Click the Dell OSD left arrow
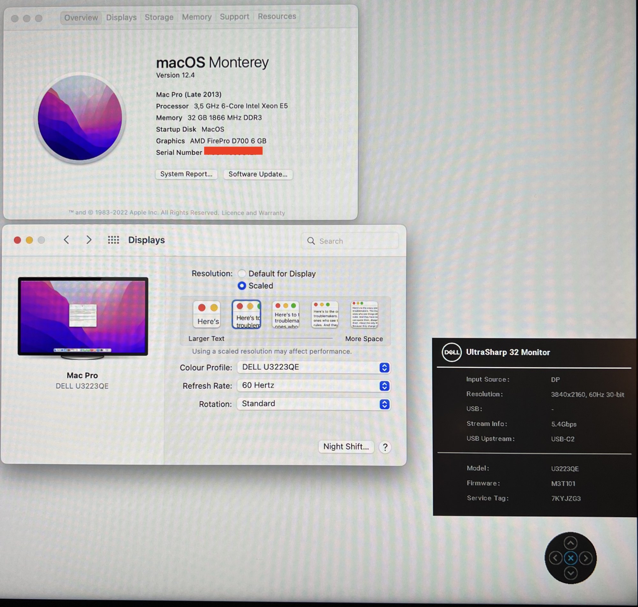Screen dimensions: 638x607 point(555,558)
